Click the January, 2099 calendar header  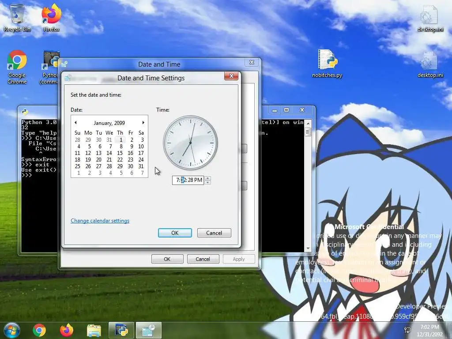tap(109, 123)
